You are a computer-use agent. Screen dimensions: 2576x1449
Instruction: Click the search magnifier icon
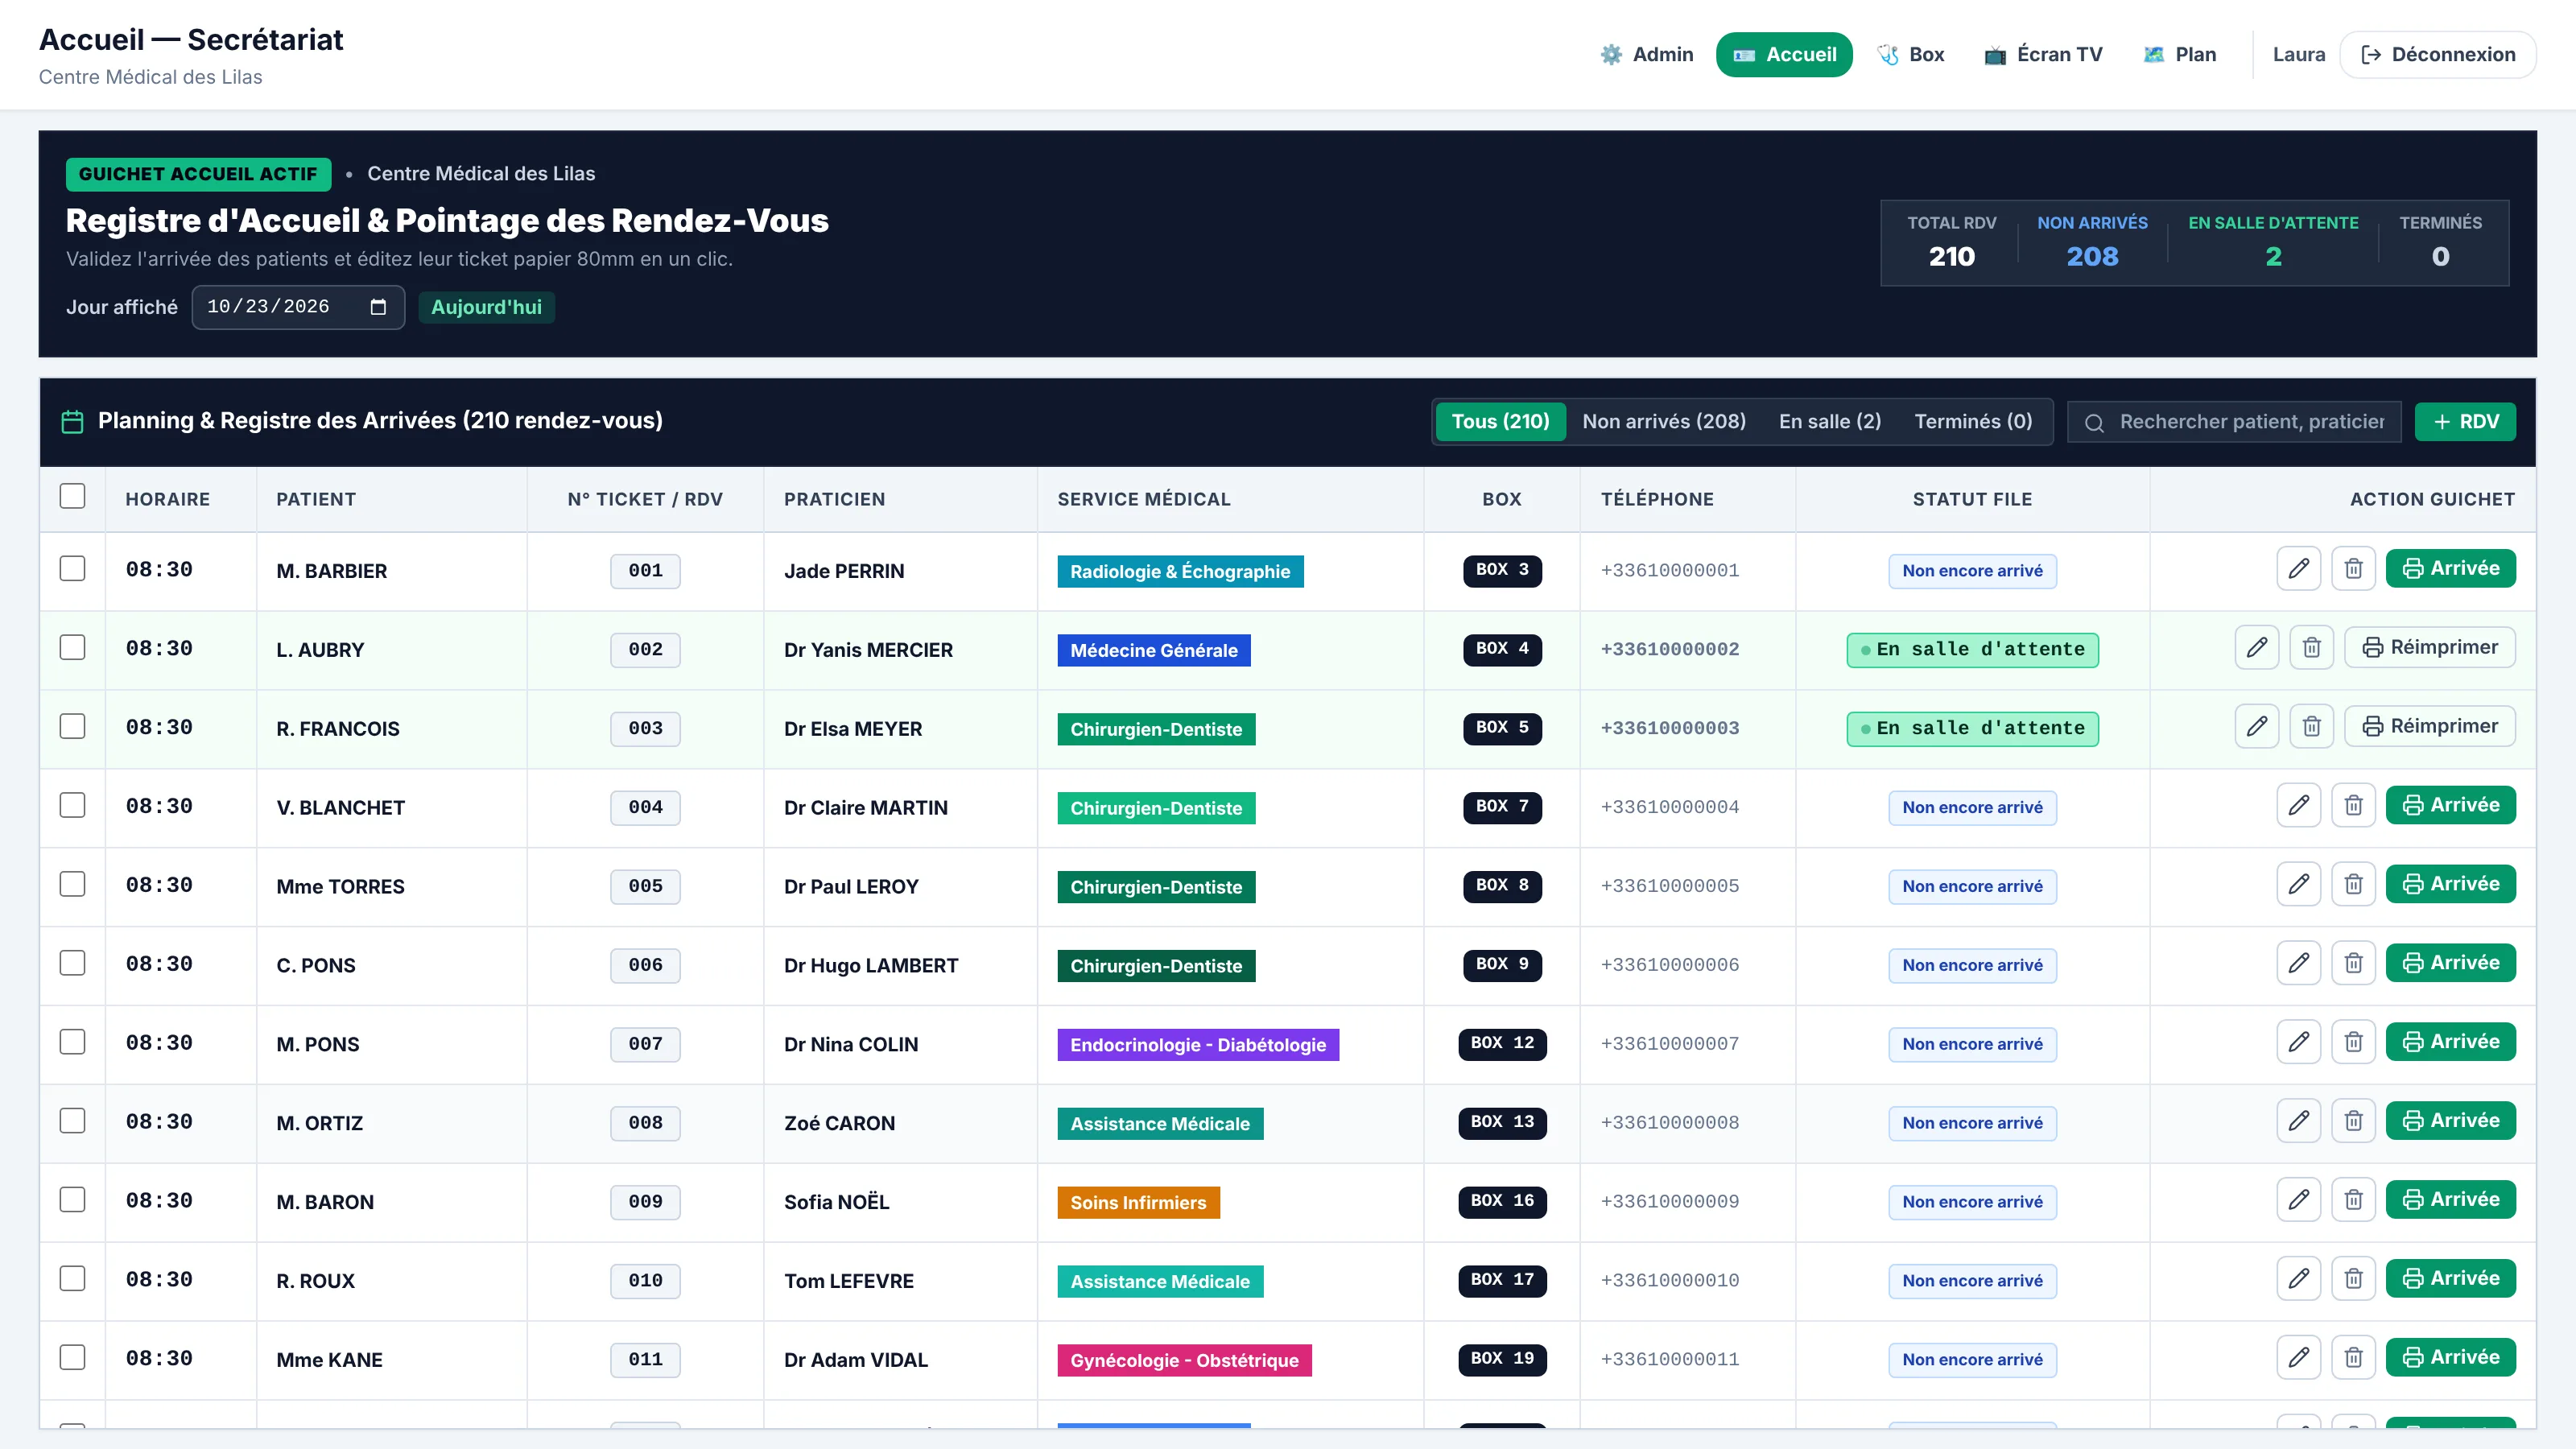tap(2094, 423)
